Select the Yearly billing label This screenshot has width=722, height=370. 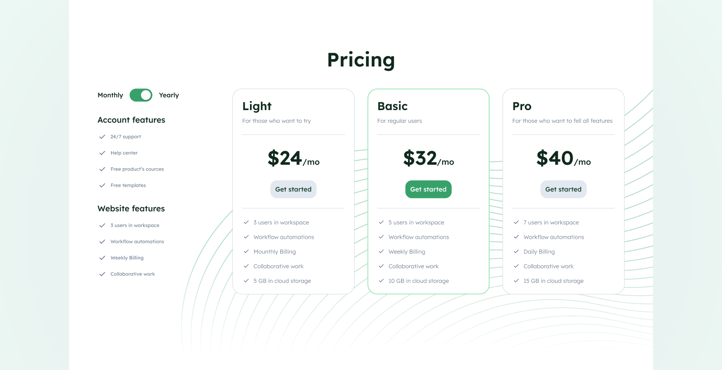tap(168, 95)
